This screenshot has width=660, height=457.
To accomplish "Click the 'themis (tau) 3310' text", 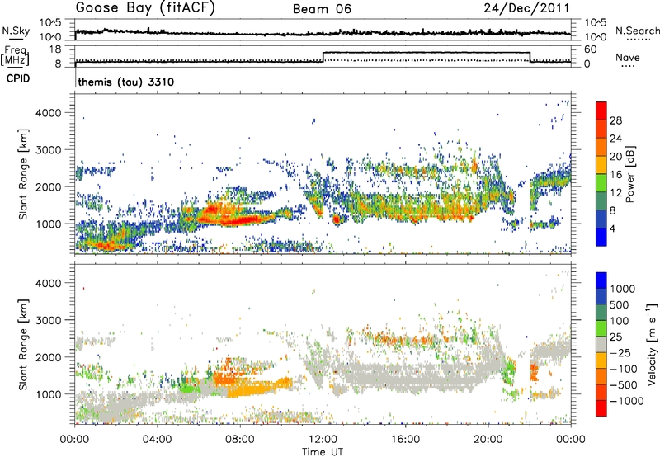I will coord(126,82).
